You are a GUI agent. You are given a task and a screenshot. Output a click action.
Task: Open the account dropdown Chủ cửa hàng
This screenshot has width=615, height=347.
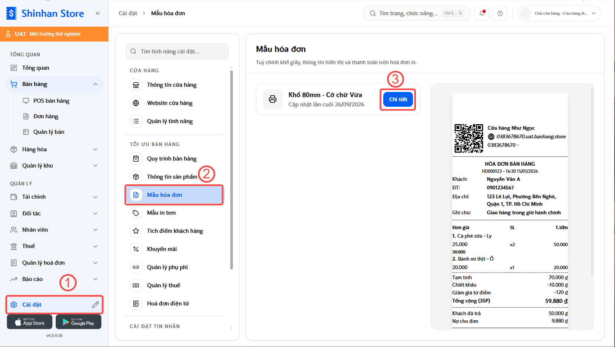click(x=559, y=13)
